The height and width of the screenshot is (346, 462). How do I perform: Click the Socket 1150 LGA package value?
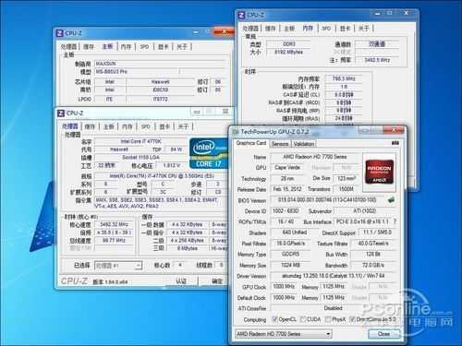140,157
